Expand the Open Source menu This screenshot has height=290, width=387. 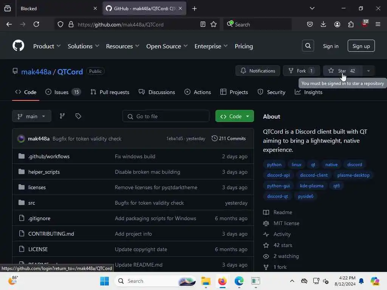pos(167,46)
